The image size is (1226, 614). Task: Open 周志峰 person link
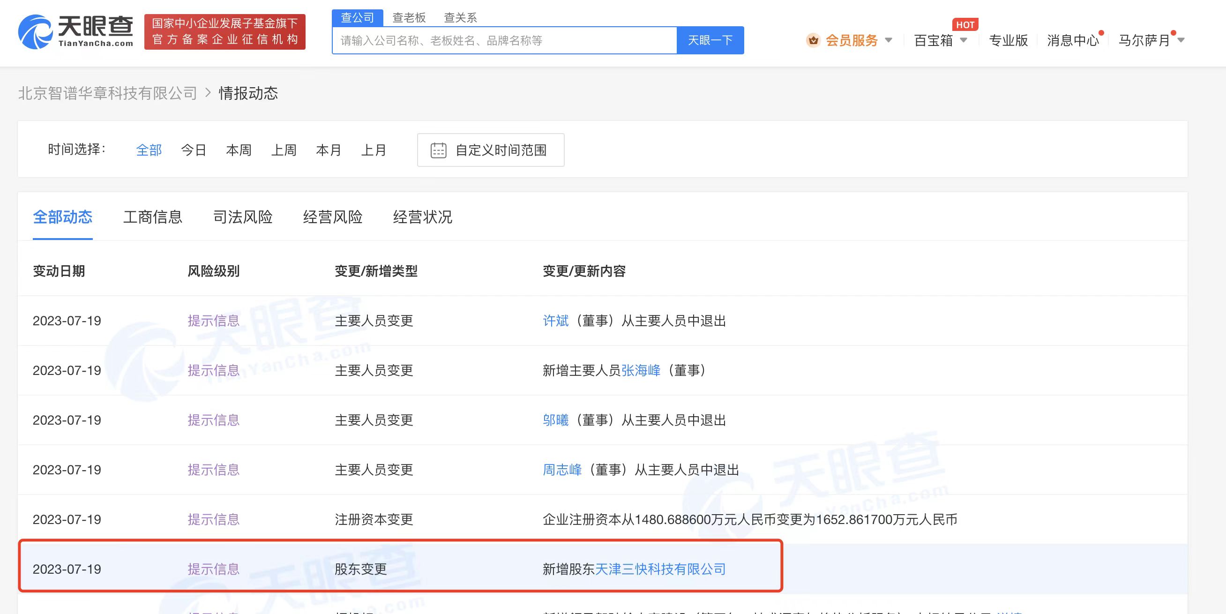pos(562,470)
